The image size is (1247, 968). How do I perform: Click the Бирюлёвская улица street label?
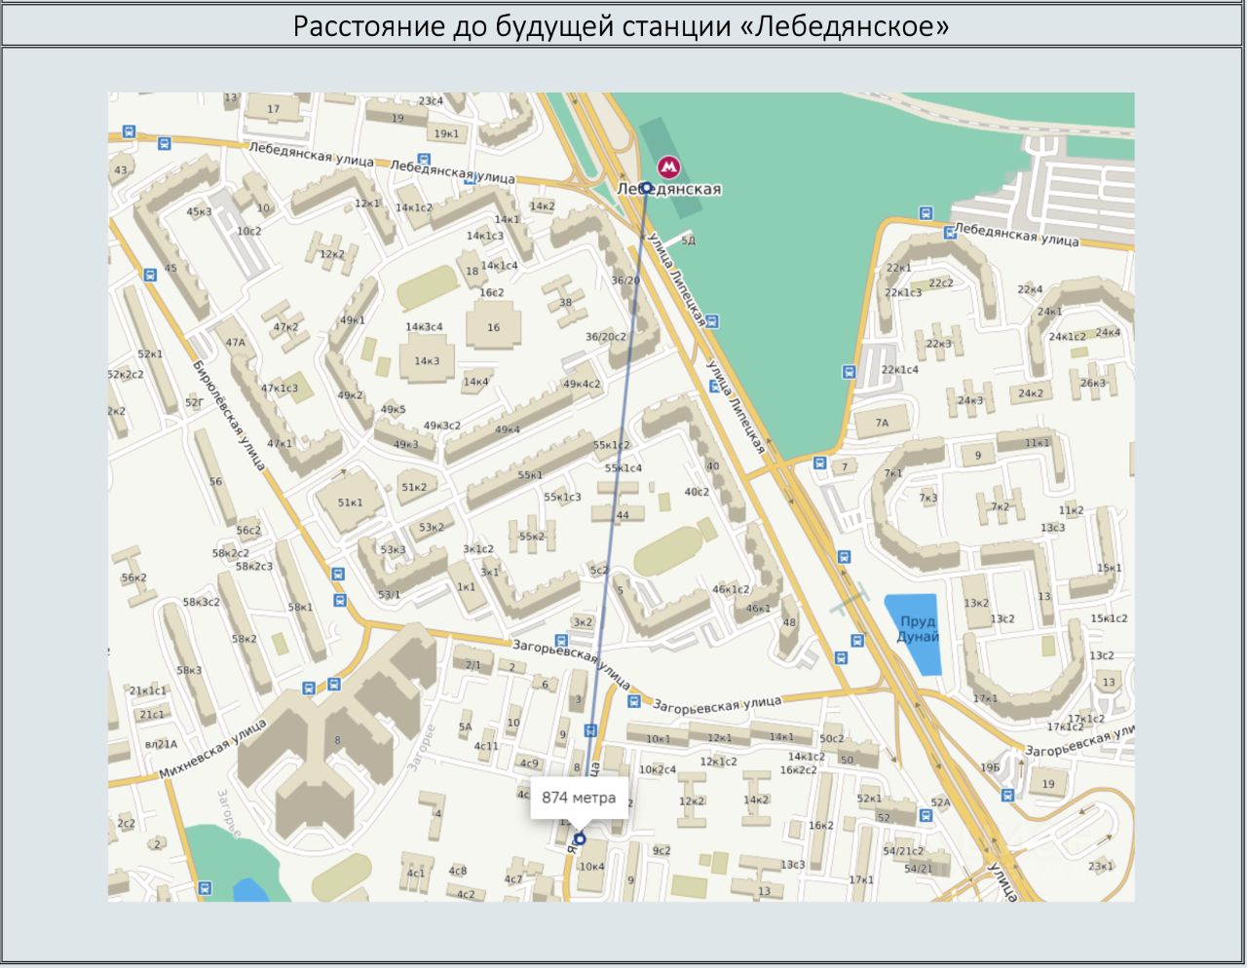[230, 415]
